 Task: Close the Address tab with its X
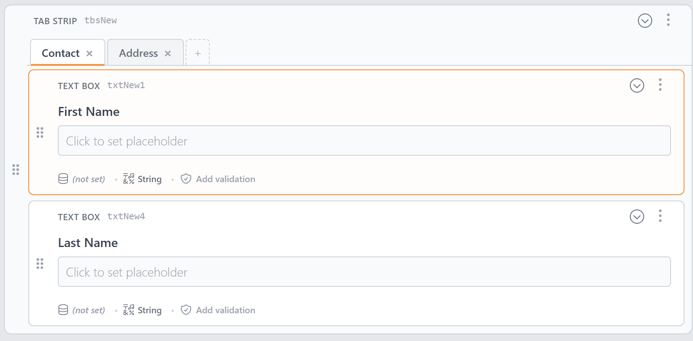[168, 54]
